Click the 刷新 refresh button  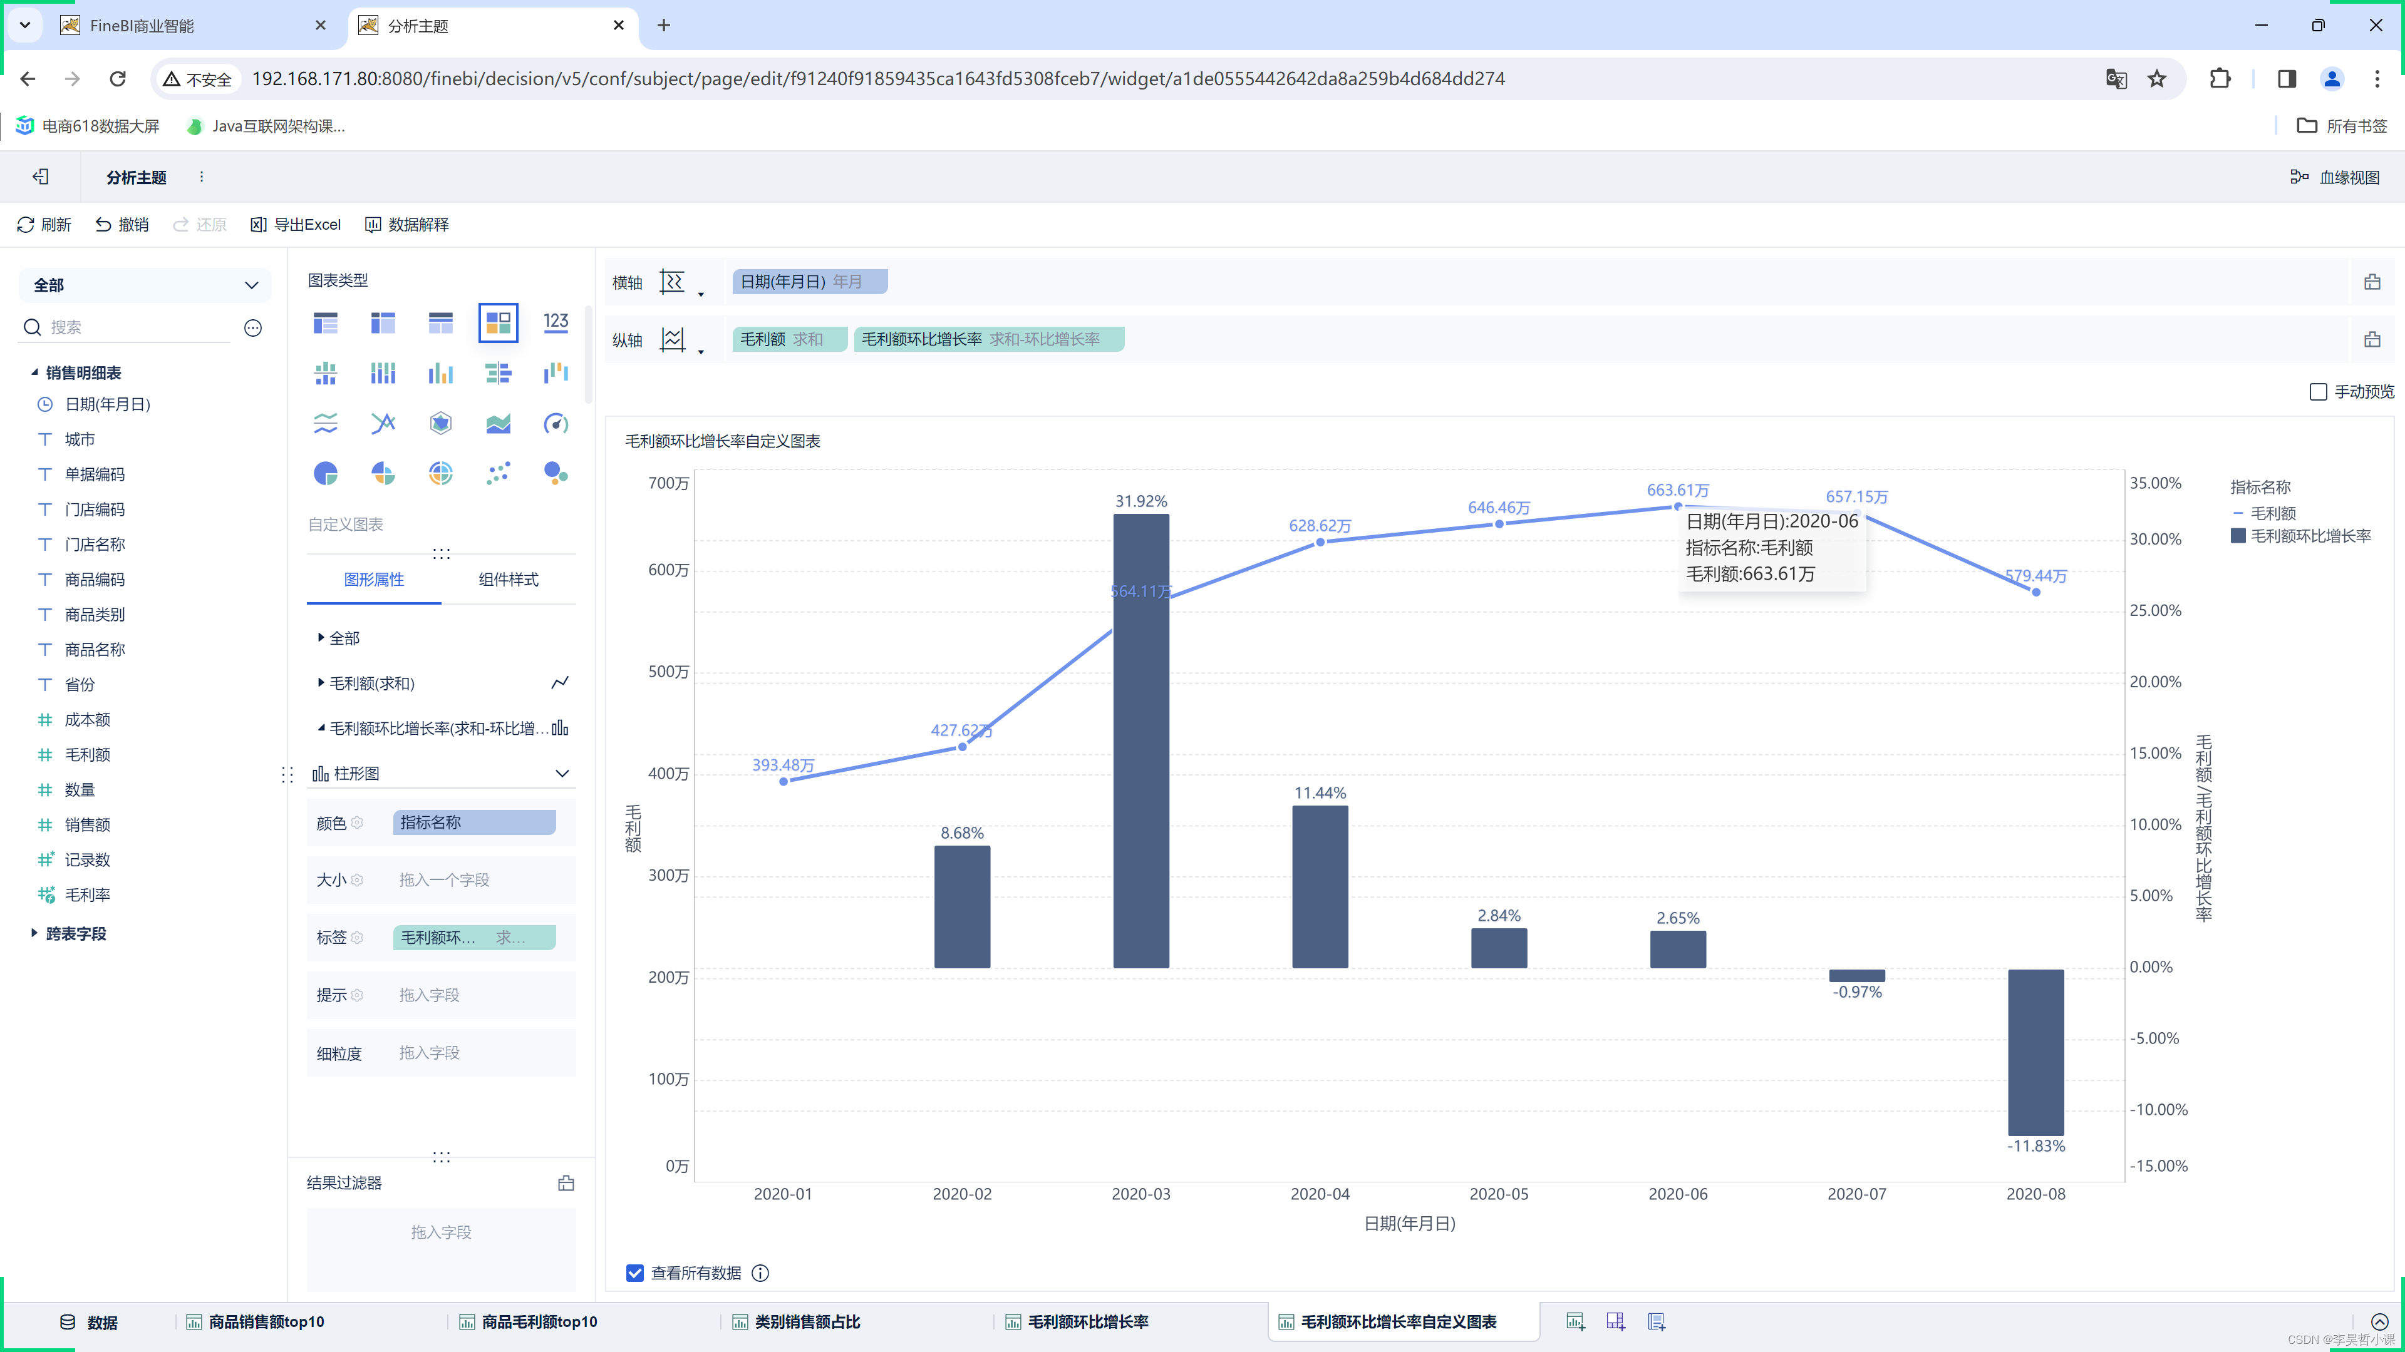44,224
